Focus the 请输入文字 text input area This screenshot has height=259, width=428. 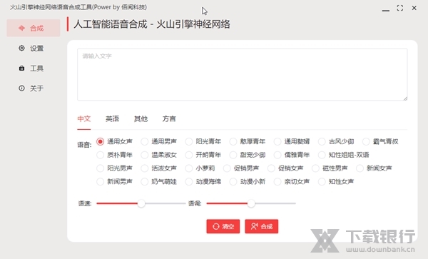(243, 74)
